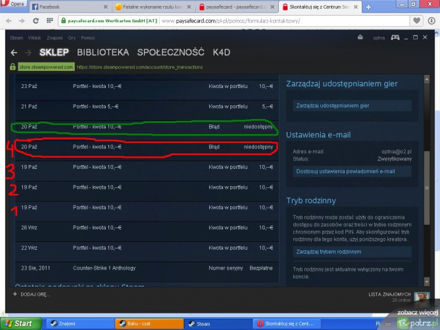Open the Steam menu in the Steam client
The height and width of the screenshot is (330, 440).
click(x=16, y=38)
